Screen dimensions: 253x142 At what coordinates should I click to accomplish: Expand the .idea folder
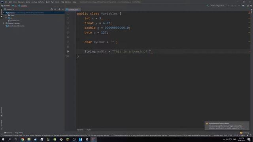6,15
